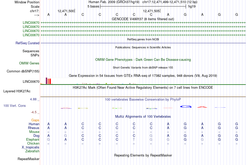This screenshot has height=165, width=246.
Task: Click the OMIM Genes track label
Action: (29, 63)
